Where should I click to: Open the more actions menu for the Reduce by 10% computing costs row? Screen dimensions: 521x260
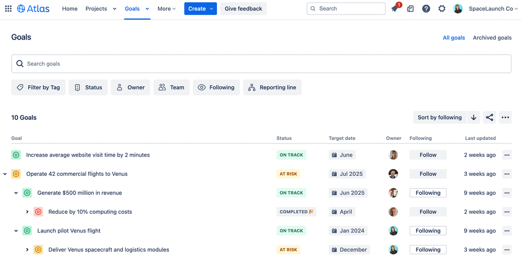point(507,212)
